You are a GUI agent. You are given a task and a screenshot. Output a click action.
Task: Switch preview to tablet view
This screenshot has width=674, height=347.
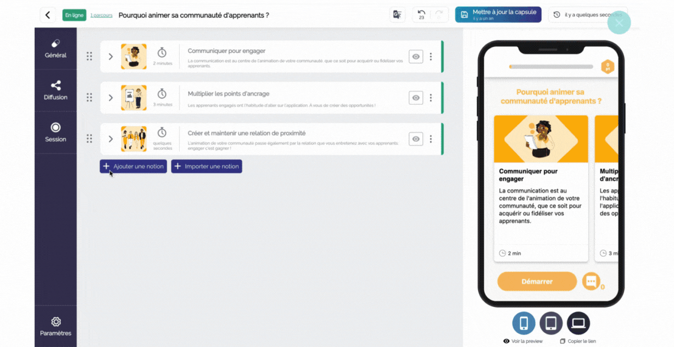[x=551, y=323]
